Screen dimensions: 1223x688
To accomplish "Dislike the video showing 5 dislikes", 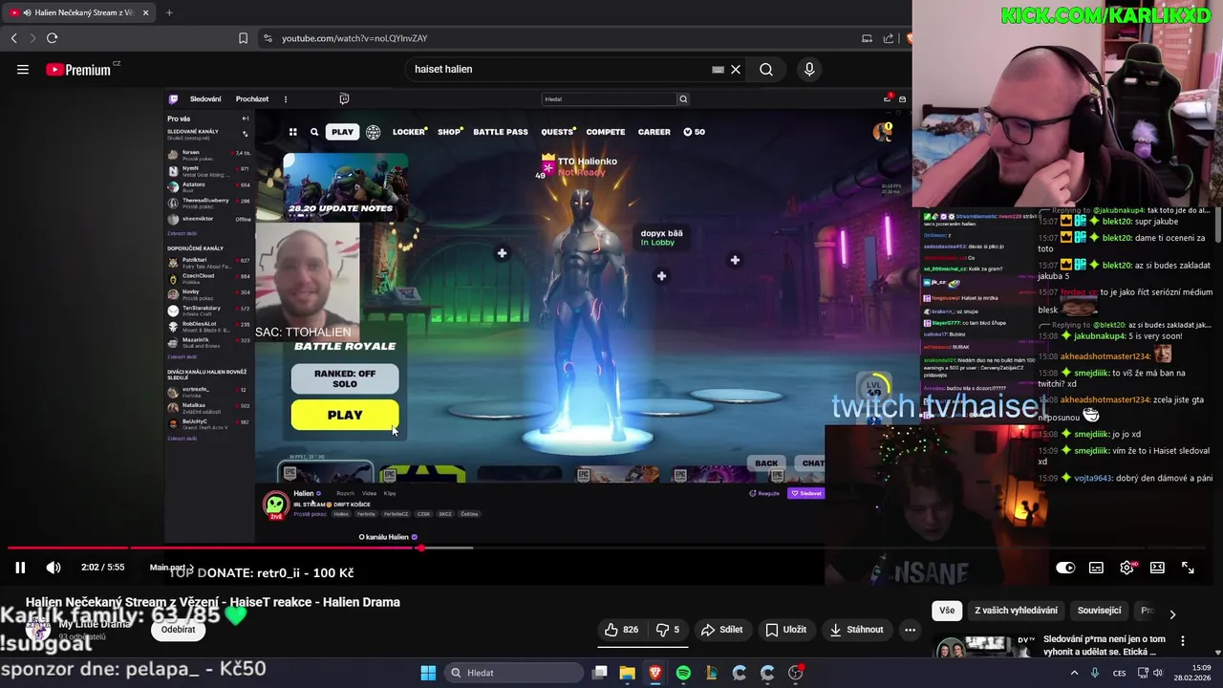I will [668, 630].
